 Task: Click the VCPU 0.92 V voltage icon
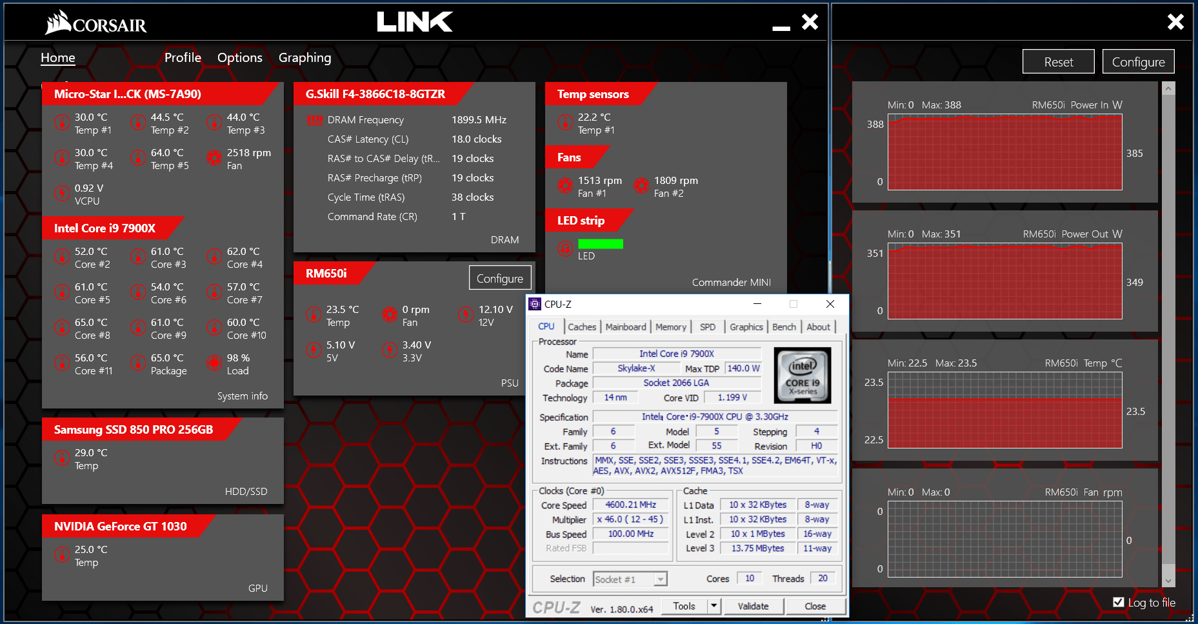61,194
